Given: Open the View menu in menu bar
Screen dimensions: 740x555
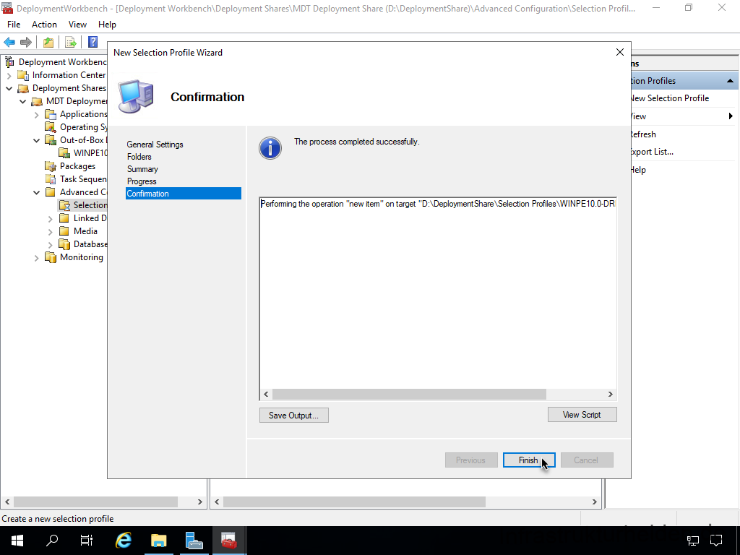Looking at the screenshot, I should coord(77,25).
